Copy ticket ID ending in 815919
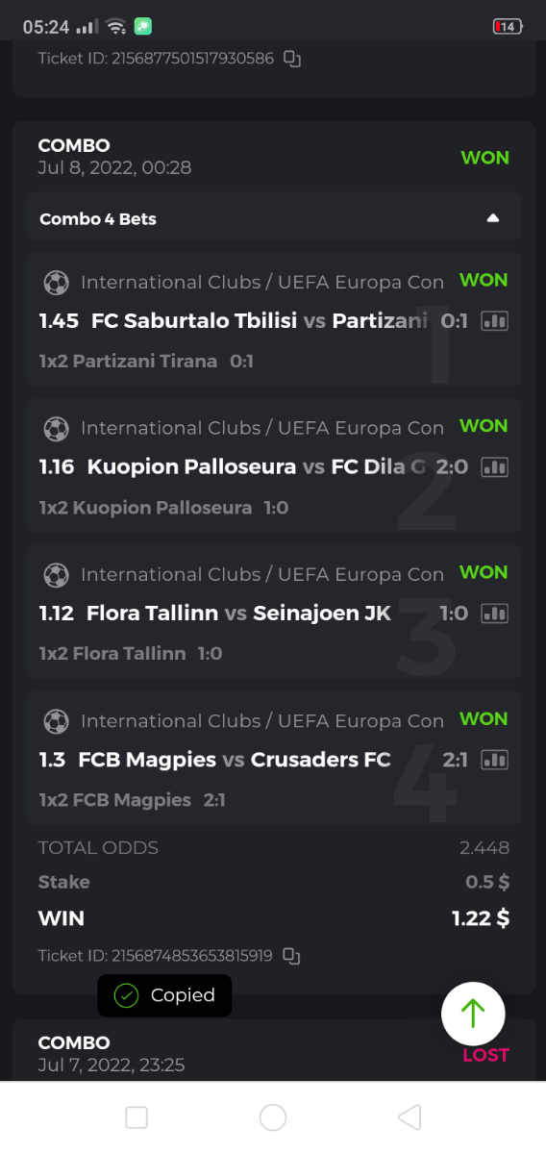Image resolution: width=546 pixels, height=1154 pixels. [x=292, y=956]
